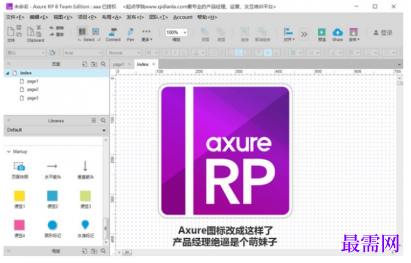Add a new page in Pages panel
Image resolution: width=411 pixels, height=263 pixels.
pos(85,64)
